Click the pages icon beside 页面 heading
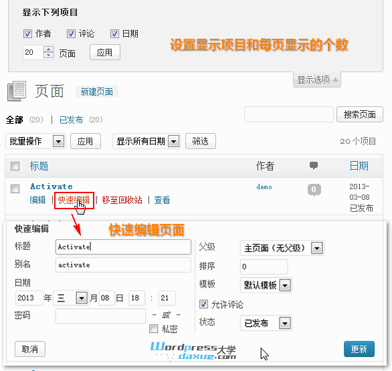The width and height of the screenshot is (392, 371). pos(17,91)
